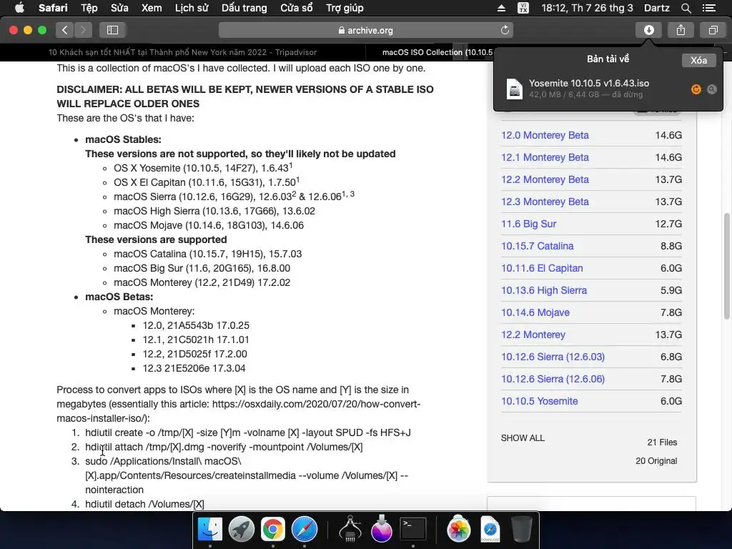Reveal Yosemite ISO in Finder
The image size is (732, 549).
click(712, 89)
